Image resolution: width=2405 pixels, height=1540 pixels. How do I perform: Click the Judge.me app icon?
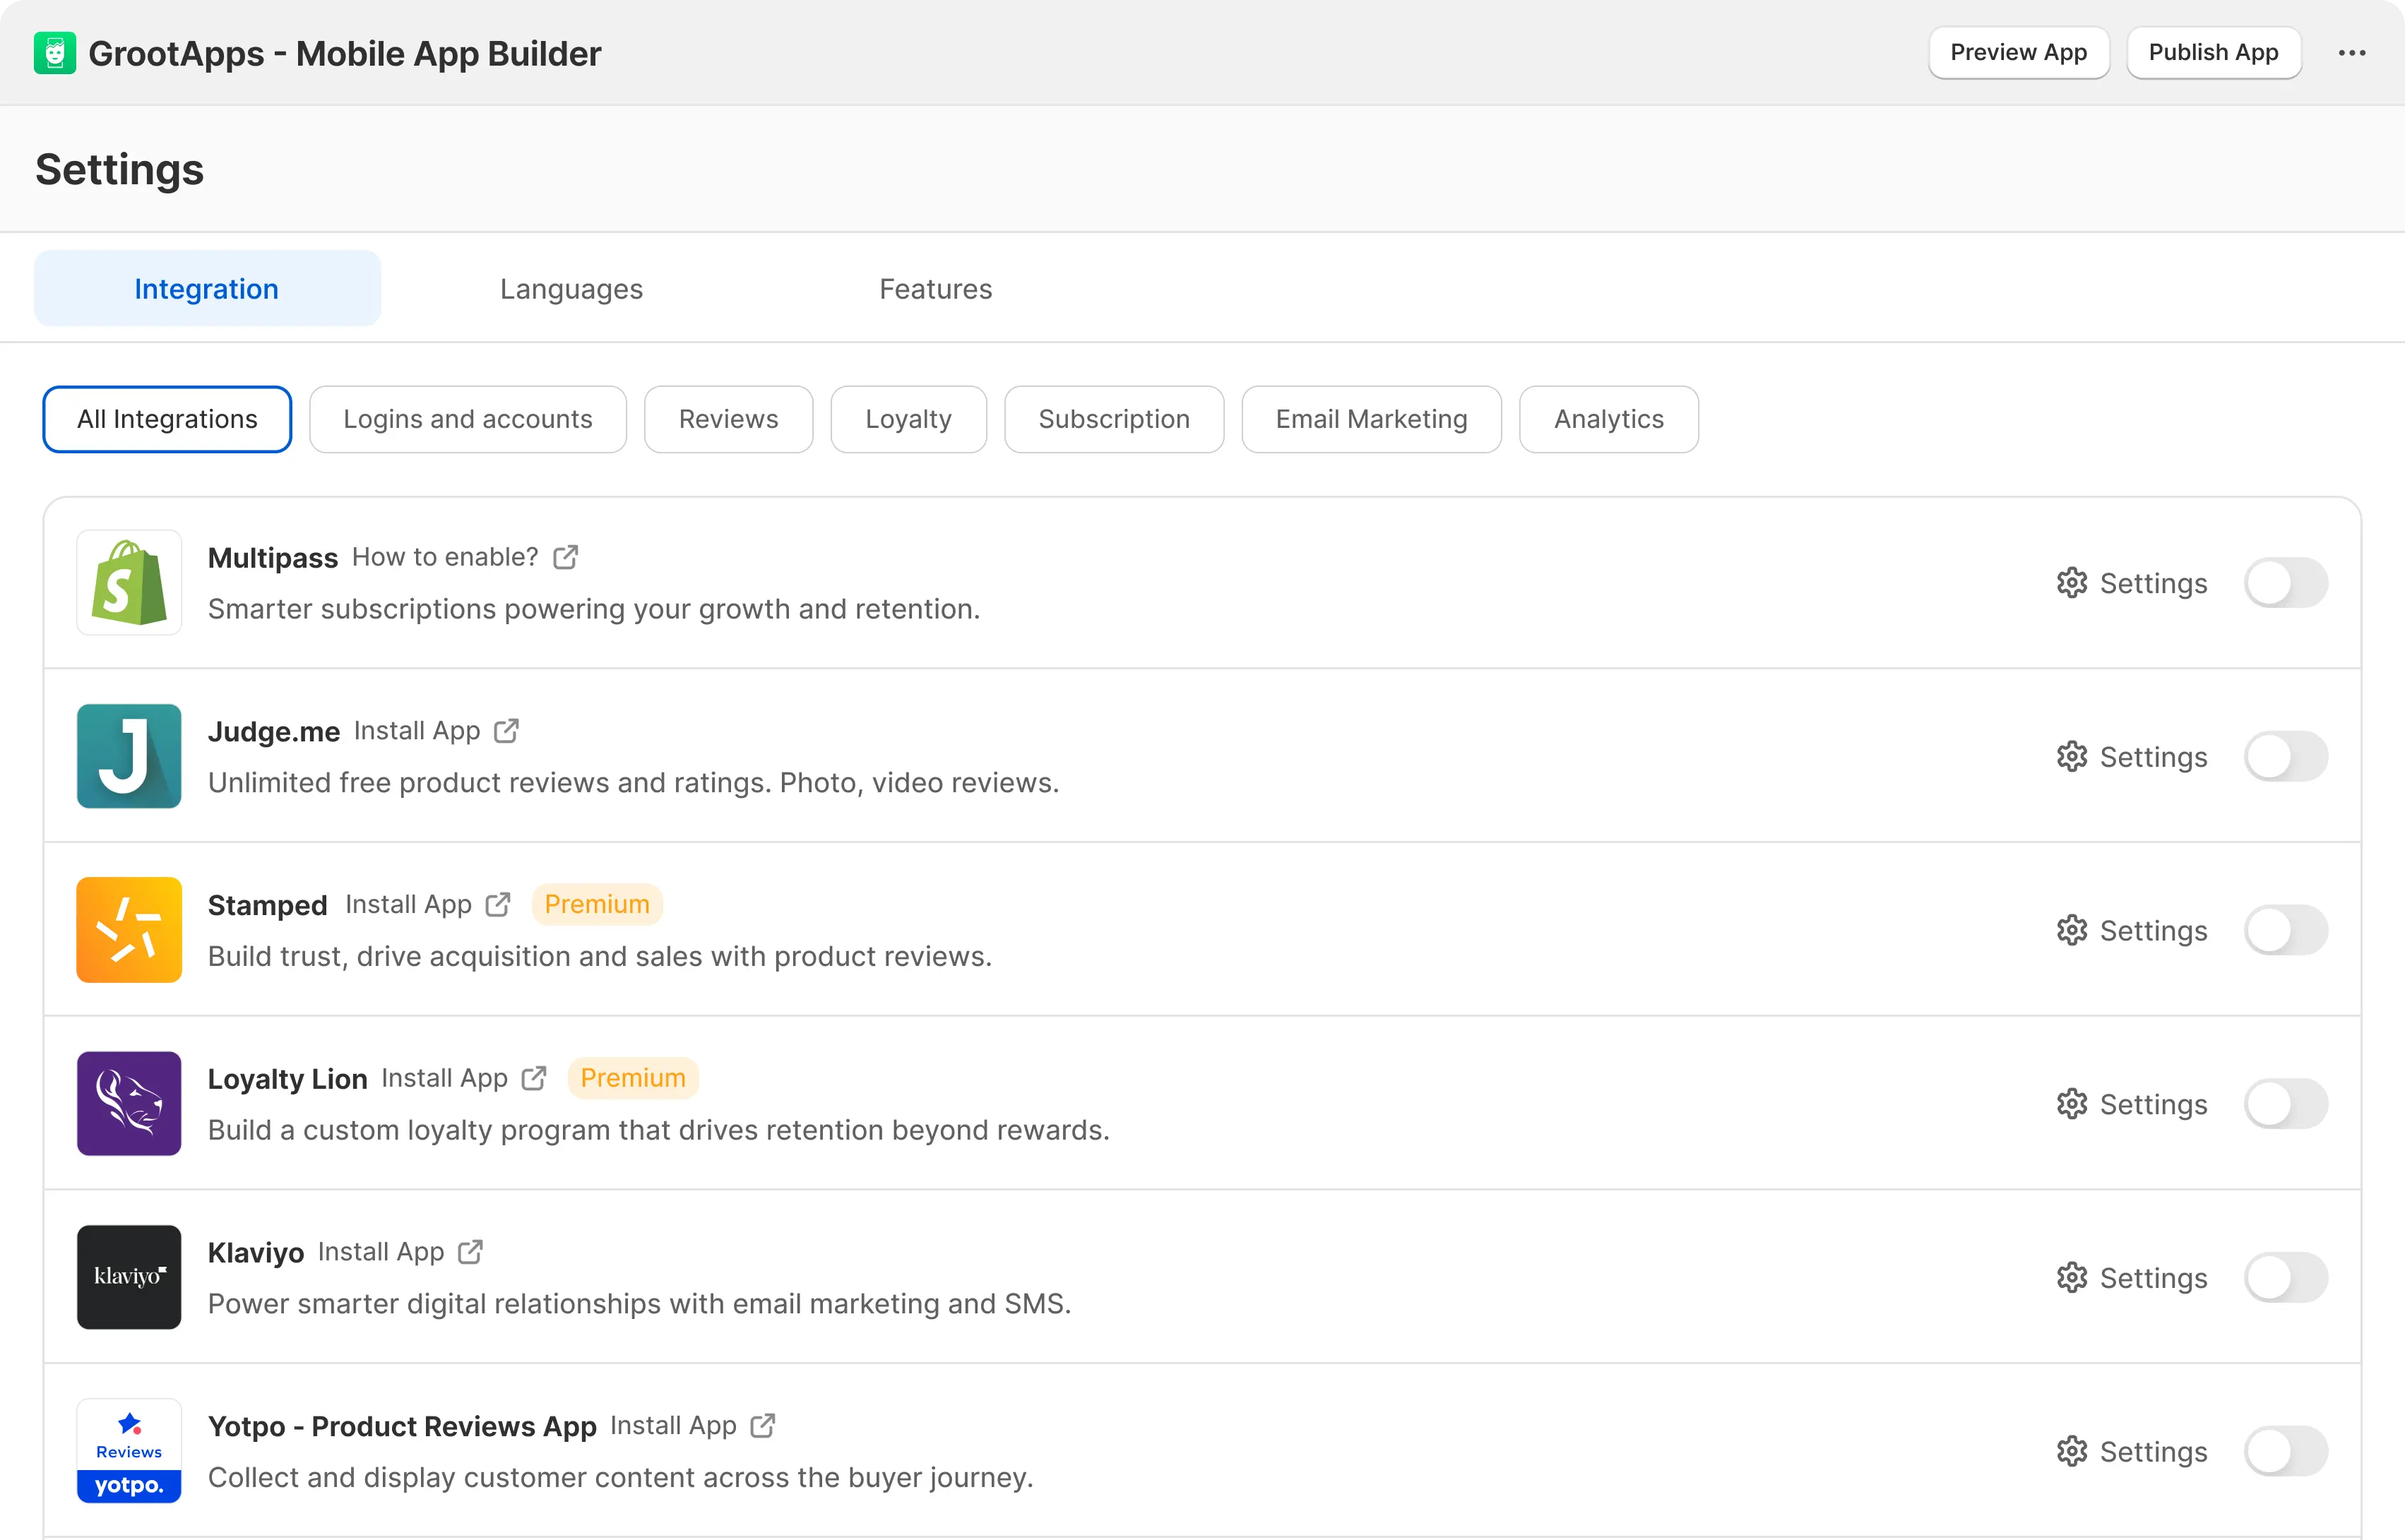[x=129, y=756]
